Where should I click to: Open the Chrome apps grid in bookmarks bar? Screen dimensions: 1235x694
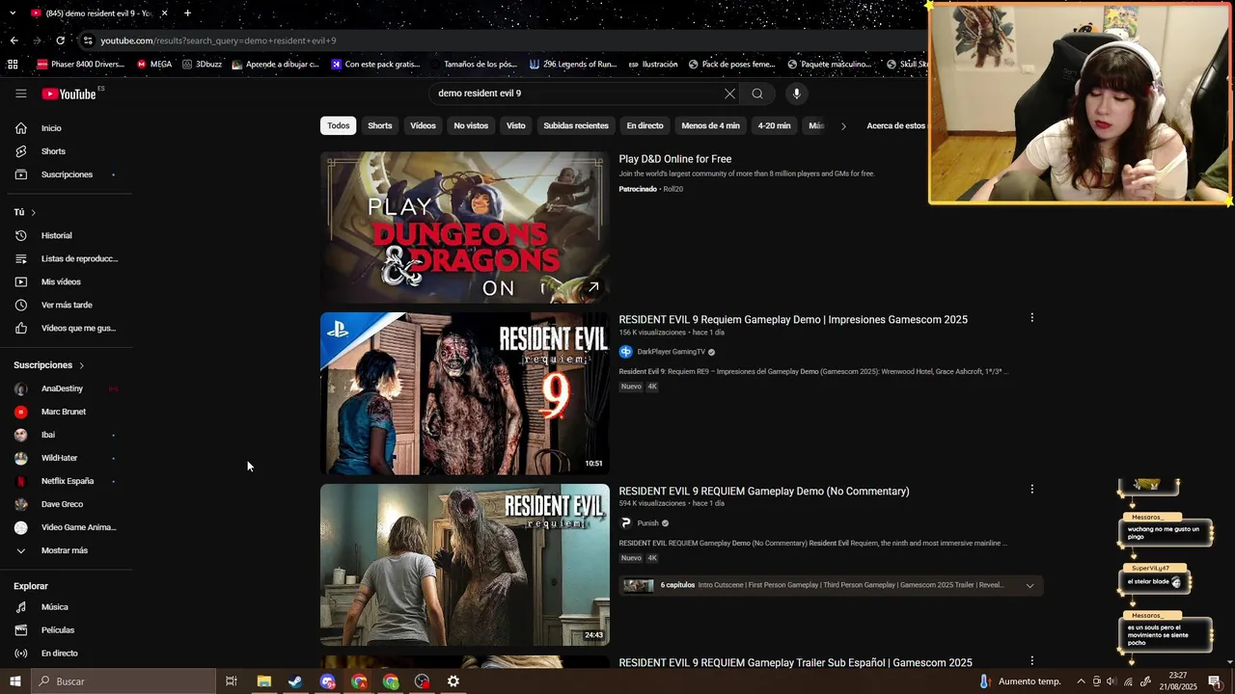13,65
